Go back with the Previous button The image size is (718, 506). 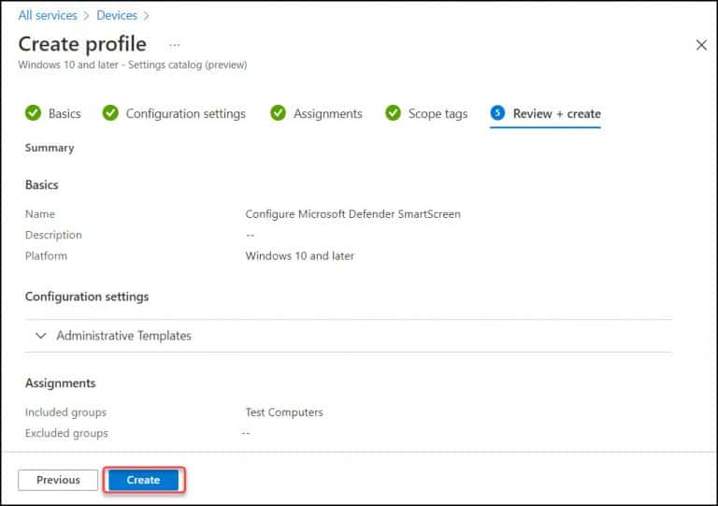[x=58, y=480]
